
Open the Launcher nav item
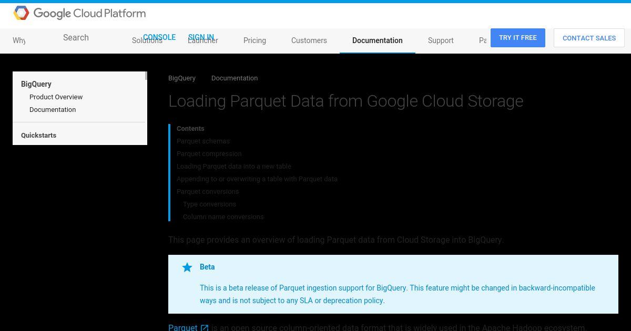203,40
